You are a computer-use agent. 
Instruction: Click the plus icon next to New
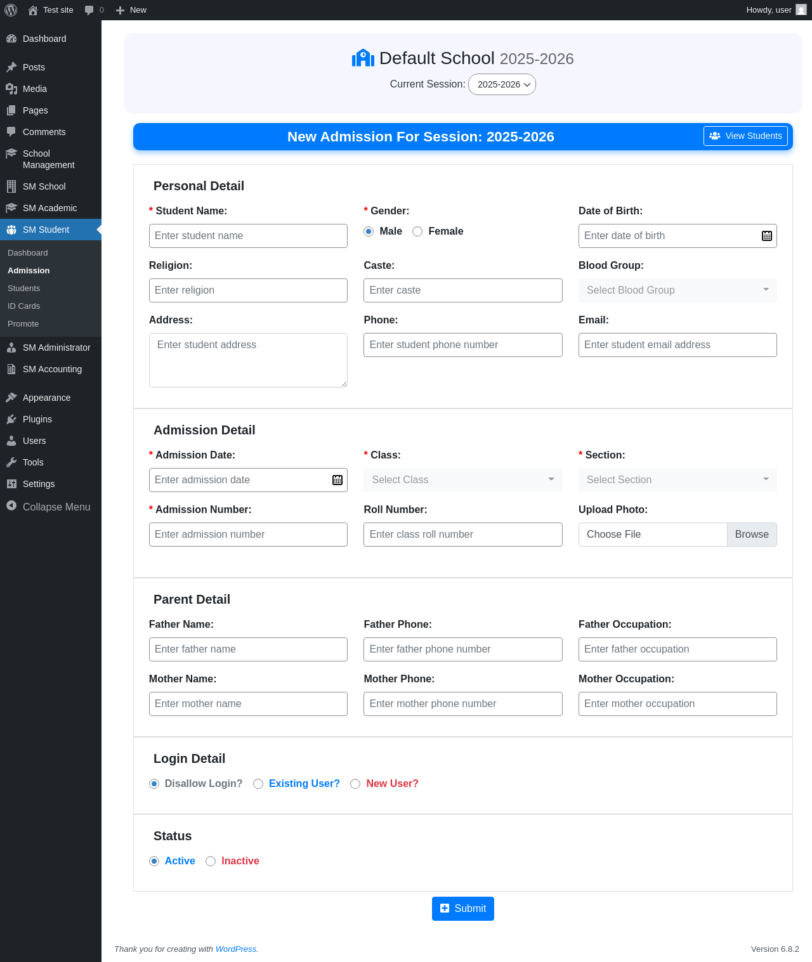pyautogui.click(x=120, y=10)
